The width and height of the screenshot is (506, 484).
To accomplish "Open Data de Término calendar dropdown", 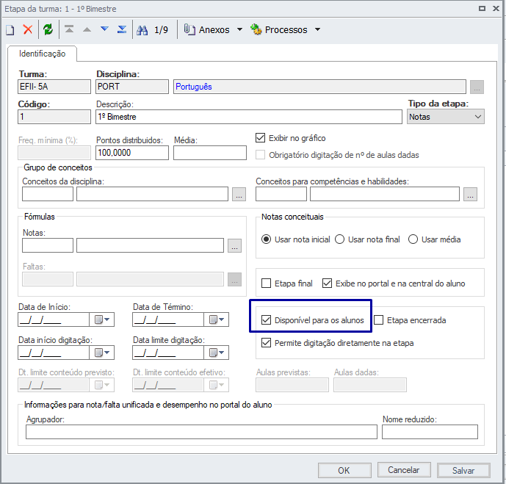I will point(216,319).
